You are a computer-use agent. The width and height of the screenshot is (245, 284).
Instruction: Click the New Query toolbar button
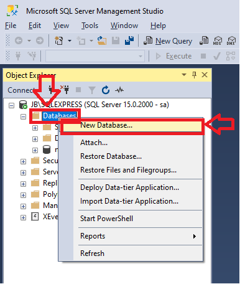168,41
